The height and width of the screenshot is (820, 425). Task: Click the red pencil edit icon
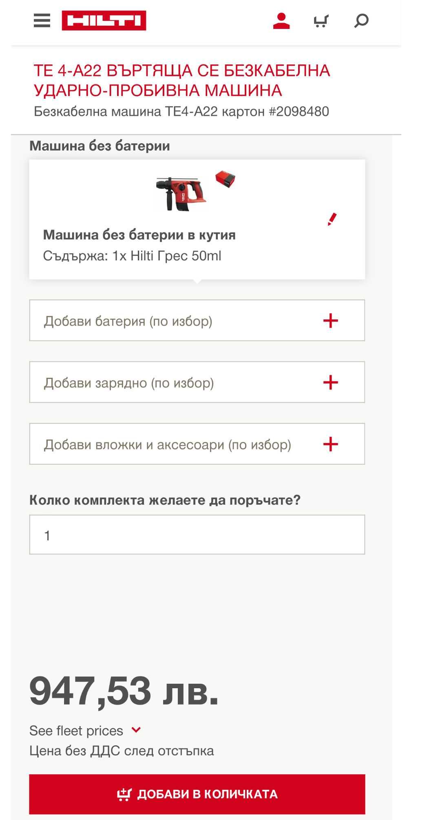click(332, 219)
